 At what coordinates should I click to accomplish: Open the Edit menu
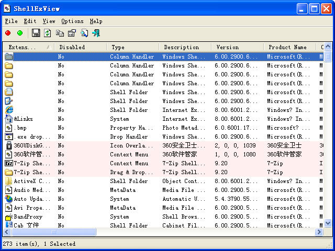30,21
